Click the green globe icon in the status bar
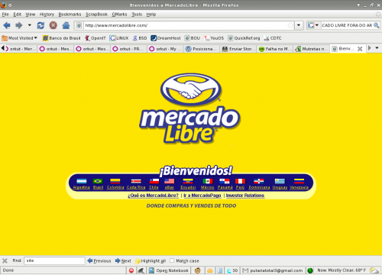This screenshot has width=382, height=275. pos(310,270)
